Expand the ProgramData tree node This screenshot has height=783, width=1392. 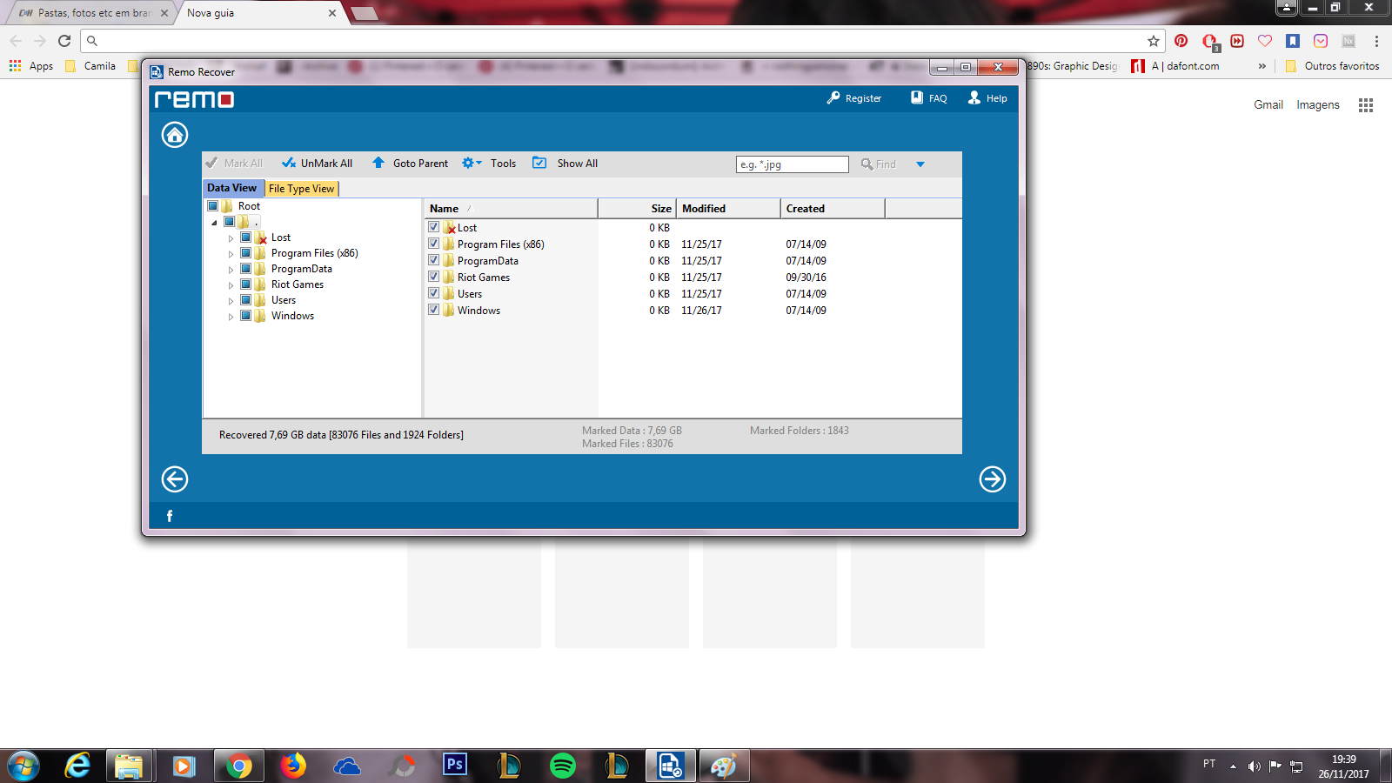coord(231,270)
